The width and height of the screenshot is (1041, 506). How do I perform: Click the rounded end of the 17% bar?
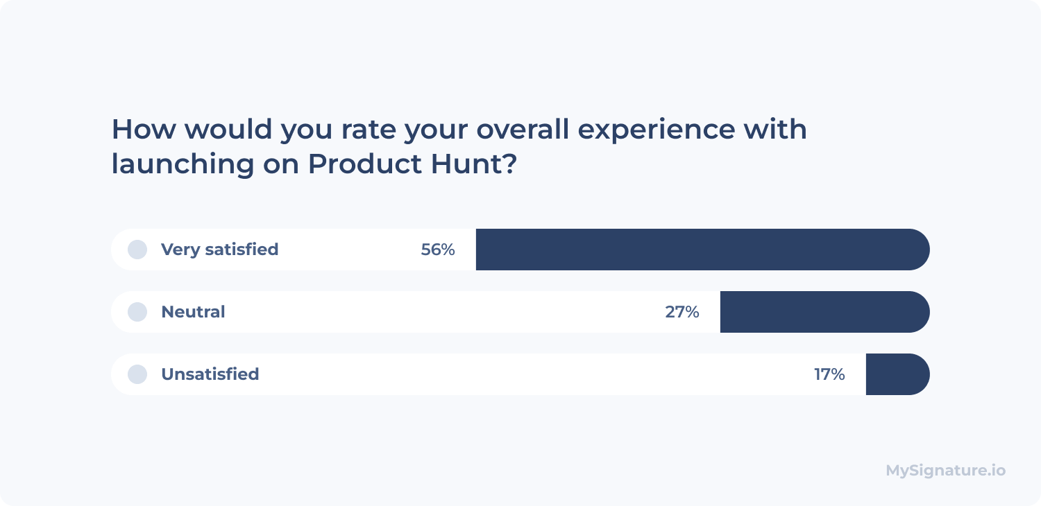(920, 374)
